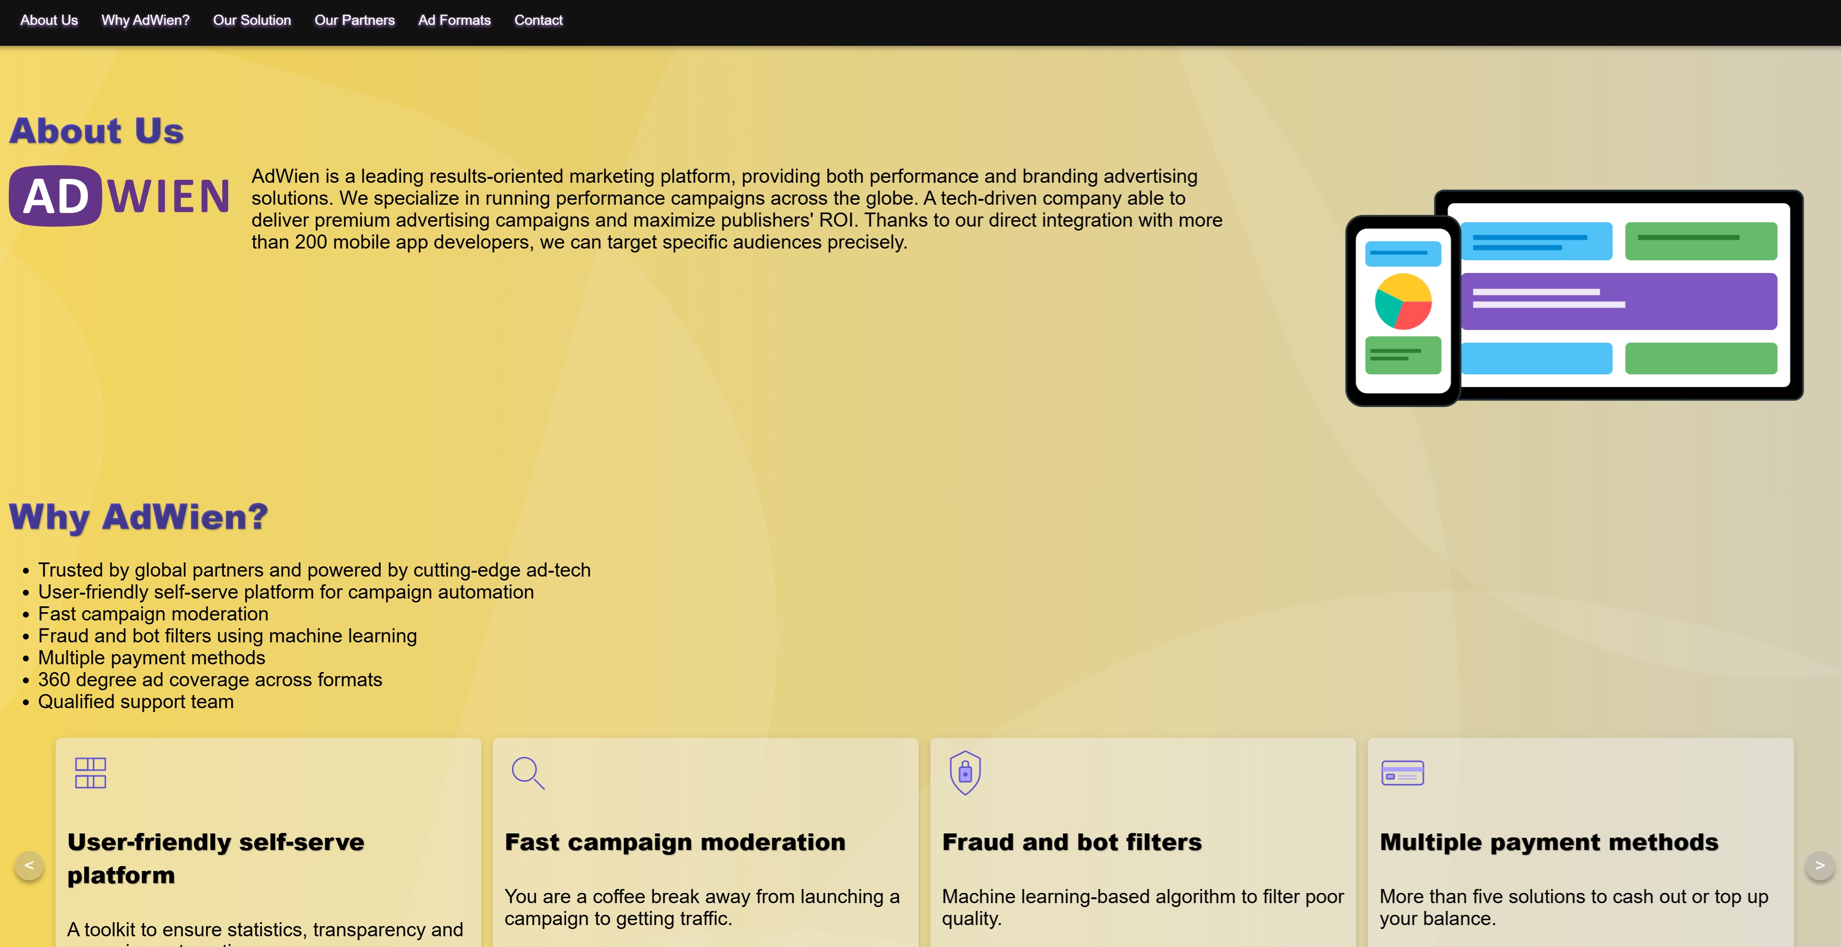Click the Fraud and bot filters card title
Screen dimensions: 1841x947
click(x=1071, y=842)
